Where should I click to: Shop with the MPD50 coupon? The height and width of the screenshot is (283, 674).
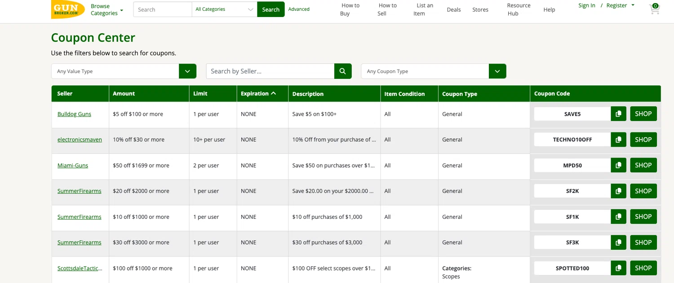[x=643, y=165]
